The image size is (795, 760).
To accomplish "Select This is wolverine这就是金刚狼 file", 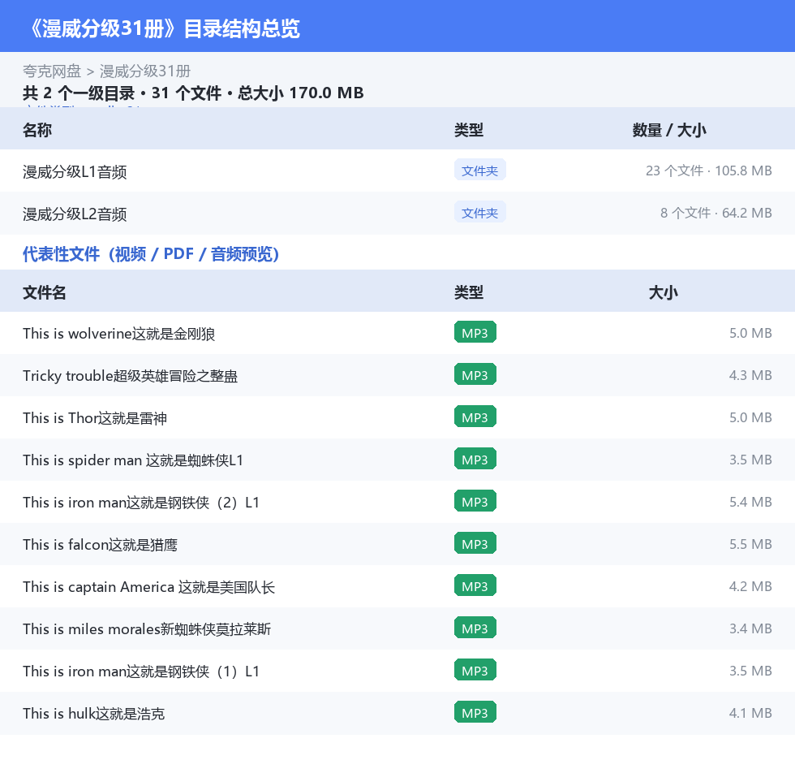I will tap(118, 334).
